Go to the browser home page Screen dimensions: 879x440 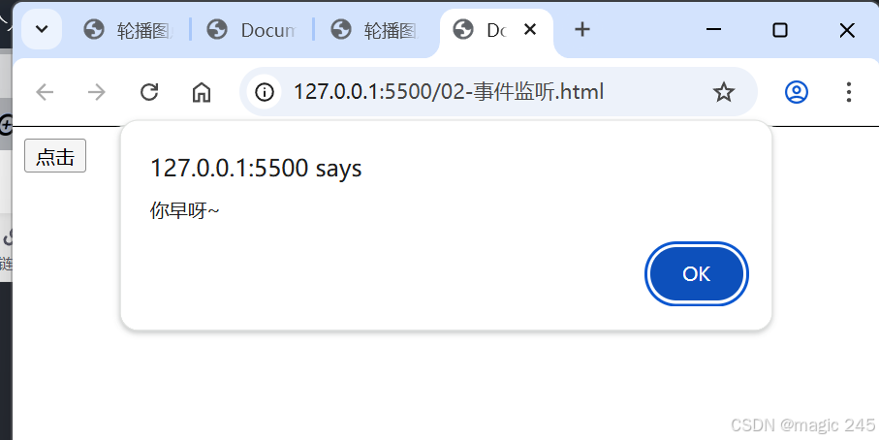point(202,92)
